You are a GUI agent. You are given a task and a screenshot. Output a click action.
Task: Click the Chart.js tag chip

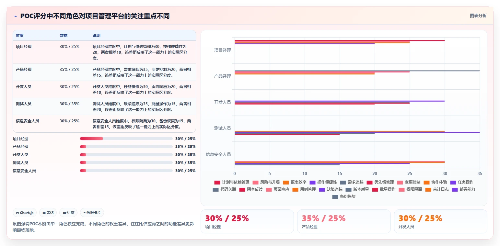pos(25,213)
